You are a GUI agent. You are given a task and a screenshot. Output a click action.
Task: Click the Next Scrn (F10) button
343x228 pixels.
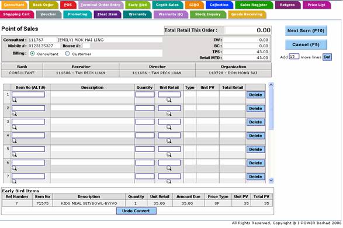(306, 30)
